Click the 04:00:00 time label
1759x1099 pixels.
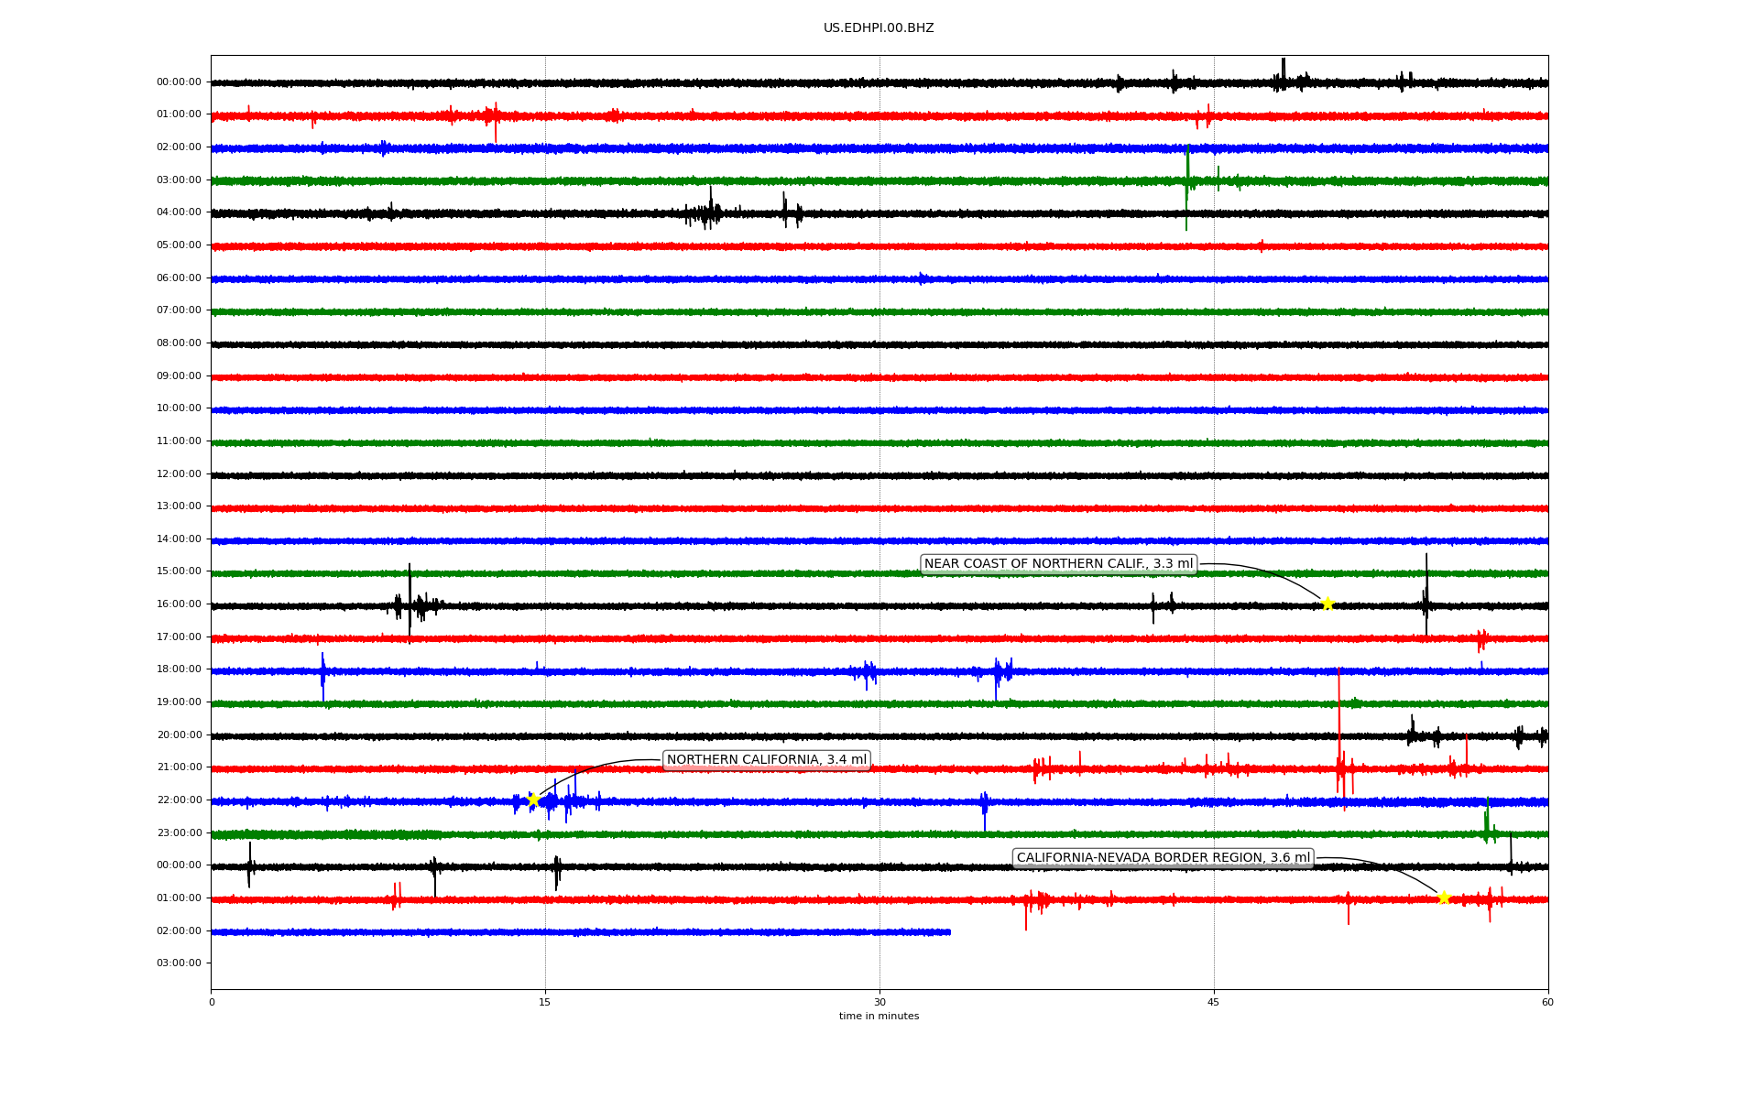[179, 212]
